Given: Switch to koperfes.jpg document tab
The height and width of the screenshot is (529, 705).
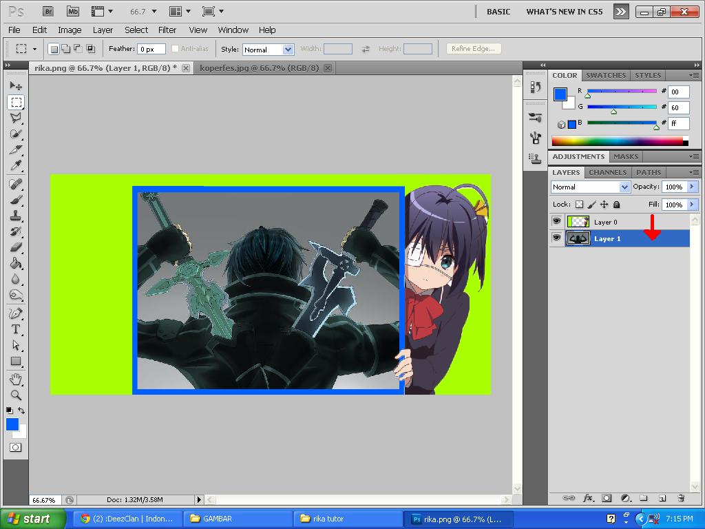Looking at the screenshot, I should [260, 68].
